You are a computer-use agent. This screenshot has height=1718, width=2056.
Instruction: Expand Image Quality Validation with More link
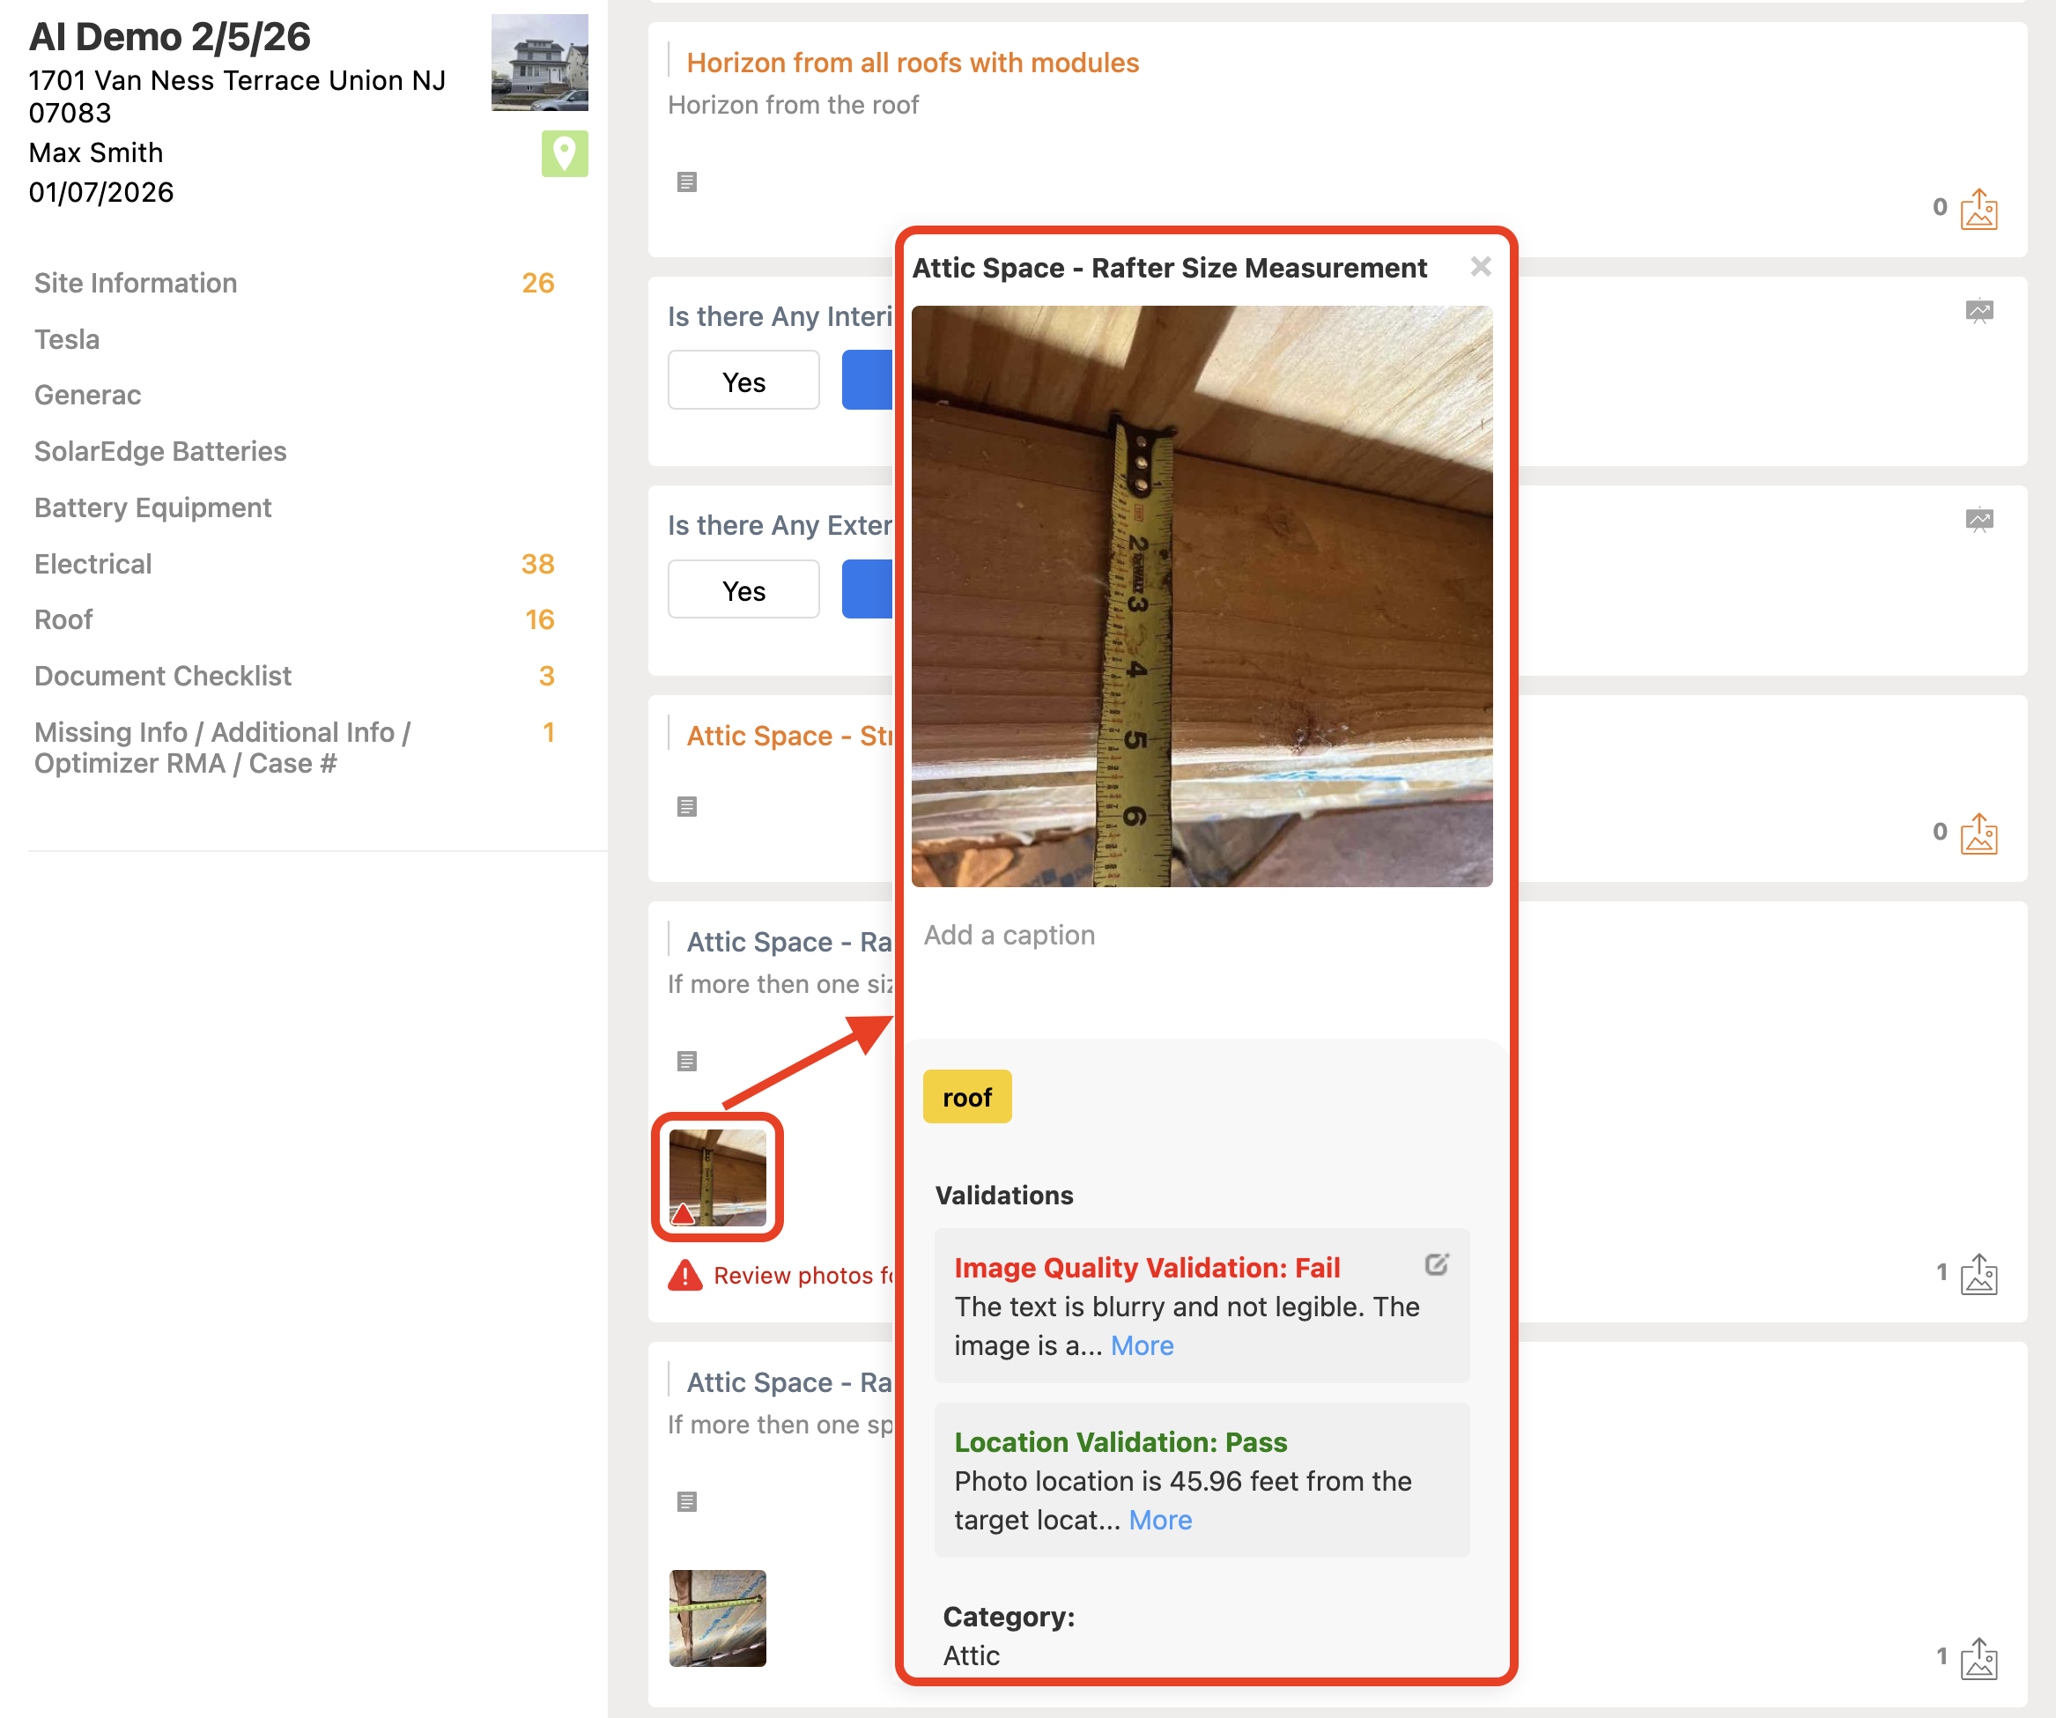click(1142, 1346)
